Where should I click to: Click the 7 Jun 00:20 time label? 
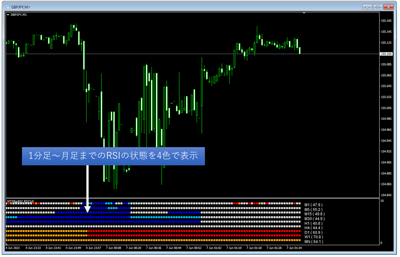[x=134, y=248]
